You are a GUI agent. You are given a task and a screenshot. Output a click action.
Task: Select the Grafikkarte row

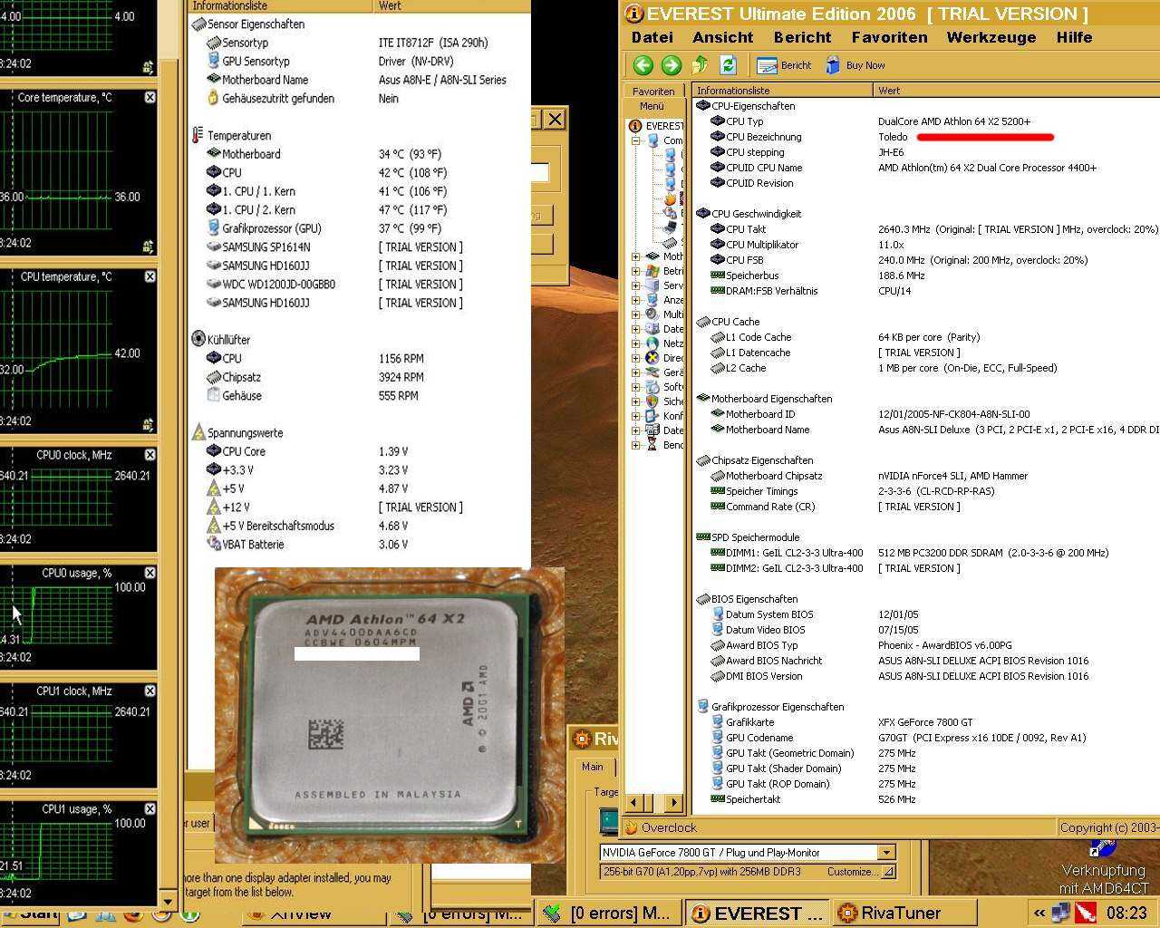tap(926, 722)
